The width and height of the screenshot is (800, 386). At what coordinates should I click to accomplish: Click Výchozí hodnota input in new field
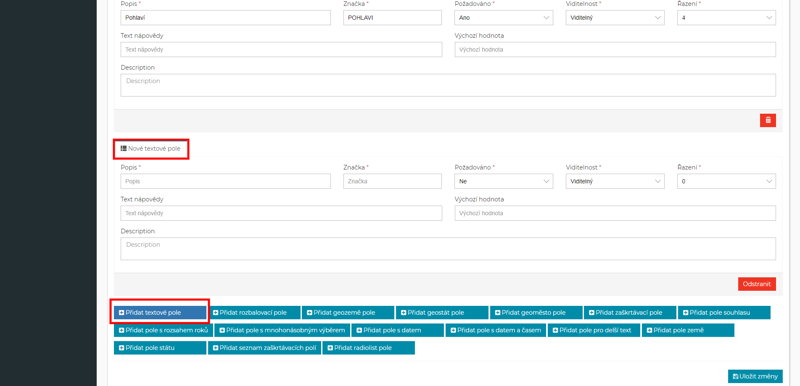(x=615, y=213)
